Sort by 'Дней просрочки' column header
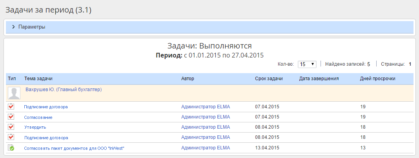 377,79
